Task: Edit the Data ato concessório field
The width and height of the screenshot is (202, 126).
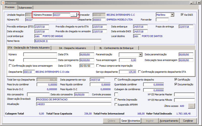Action: coord(82,94)
